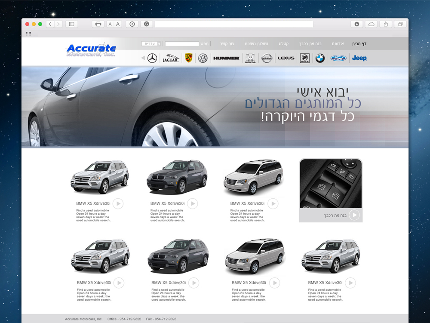The height and width of the screenshot is (323, 430).
Task: Open the favorites grid dots icon
Action: tap(28, 34)
